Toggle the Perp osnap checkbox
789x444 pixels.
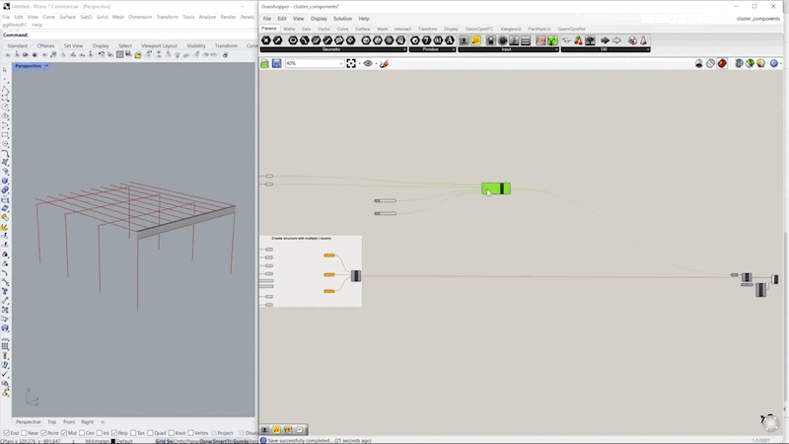point(114,433)
